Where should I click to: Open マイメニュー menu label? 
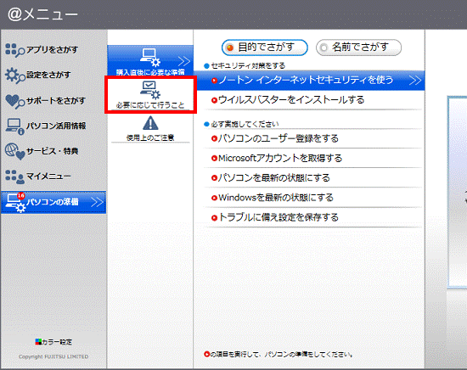[x=48, y=177]
